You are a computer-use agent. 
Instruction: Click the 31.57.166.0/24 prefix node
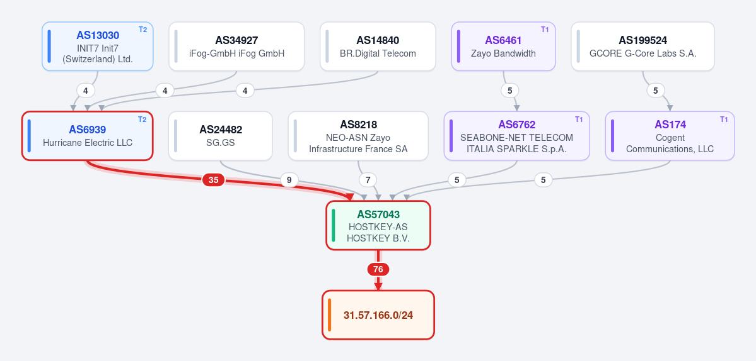[378, 315]
